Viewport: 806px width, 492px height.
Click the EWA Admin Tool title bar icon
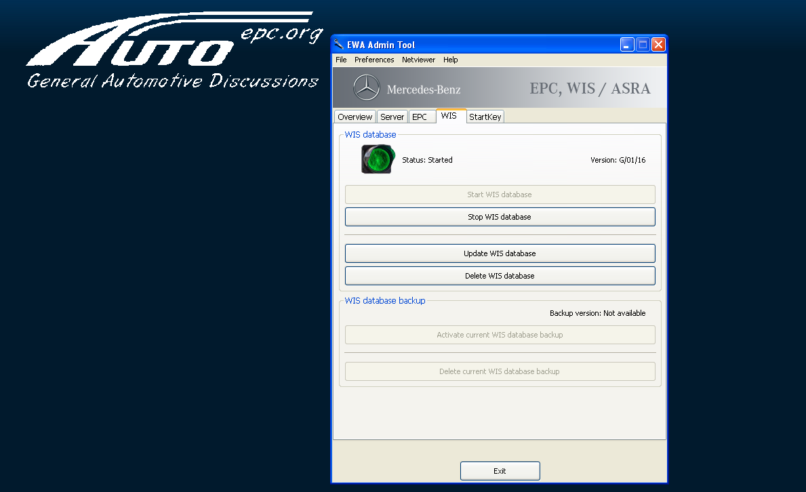pyautogui.click(x=339, y=45)
